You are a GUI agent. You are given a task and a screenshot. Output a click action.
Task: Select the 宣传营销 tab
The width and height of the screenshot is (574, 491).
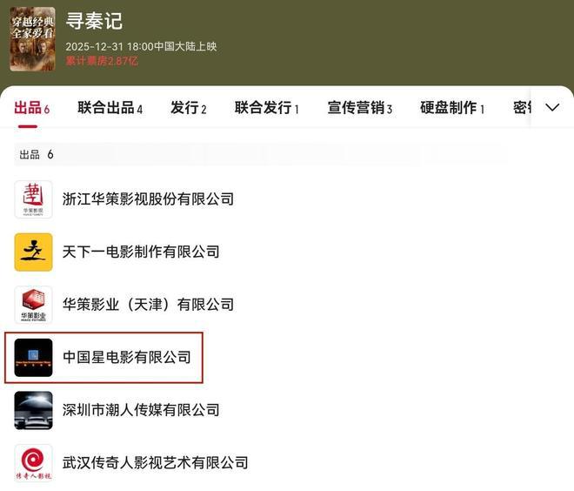point(359,108)
